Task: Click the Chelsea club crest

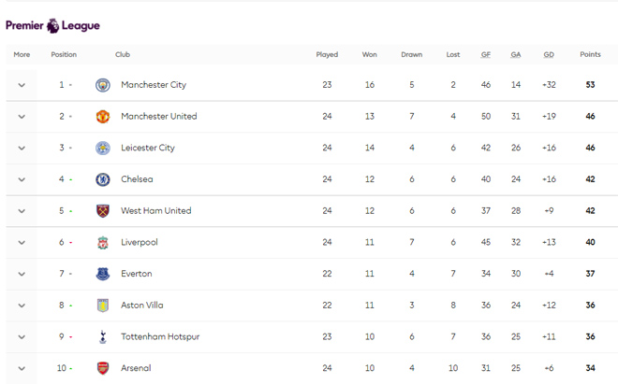Action: pyautogui.click(x=103, y=179)
